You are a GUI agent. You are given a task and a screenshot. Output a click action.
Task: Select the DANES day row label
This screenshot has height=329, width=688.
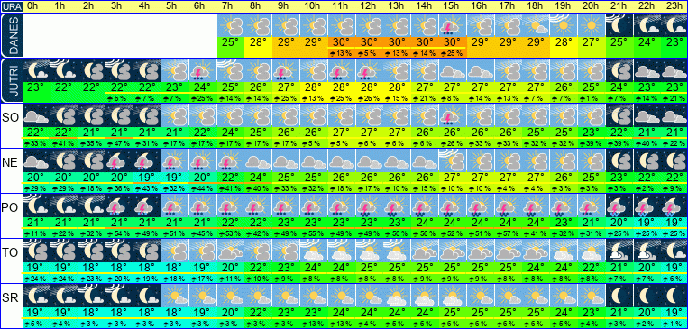tap(12, 35)
